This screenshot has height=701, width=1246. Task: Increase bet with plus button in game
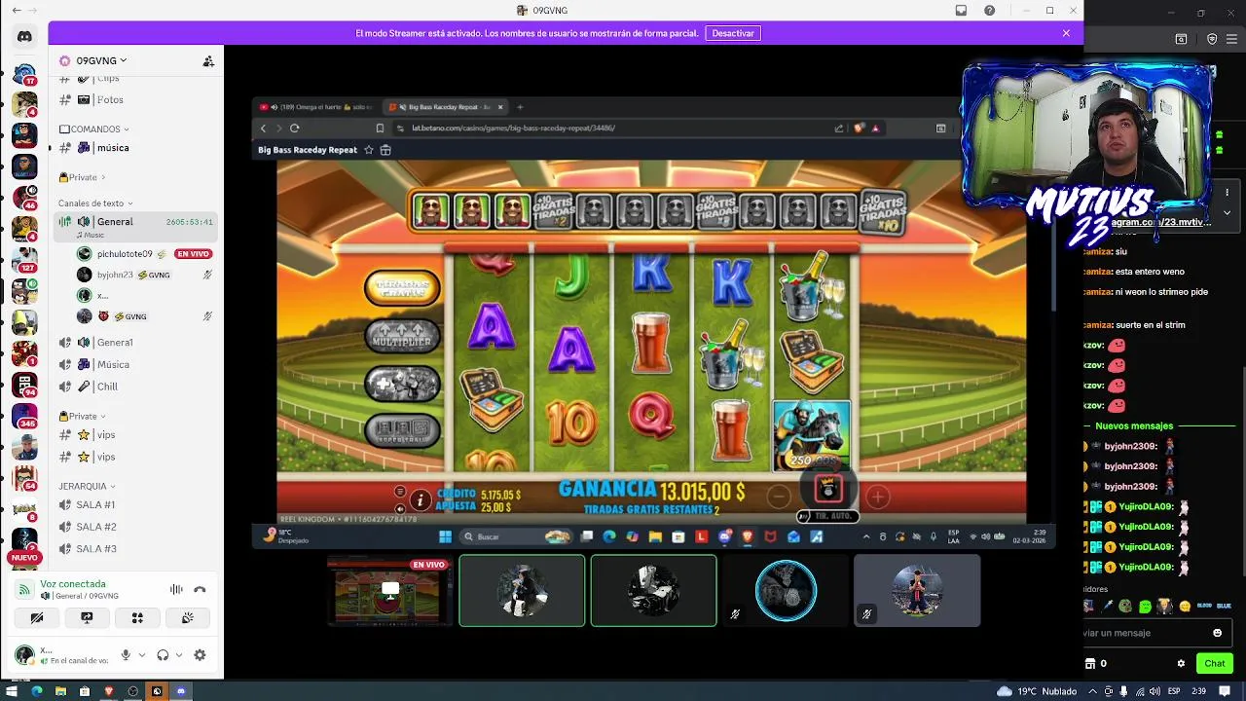(877, 498)
